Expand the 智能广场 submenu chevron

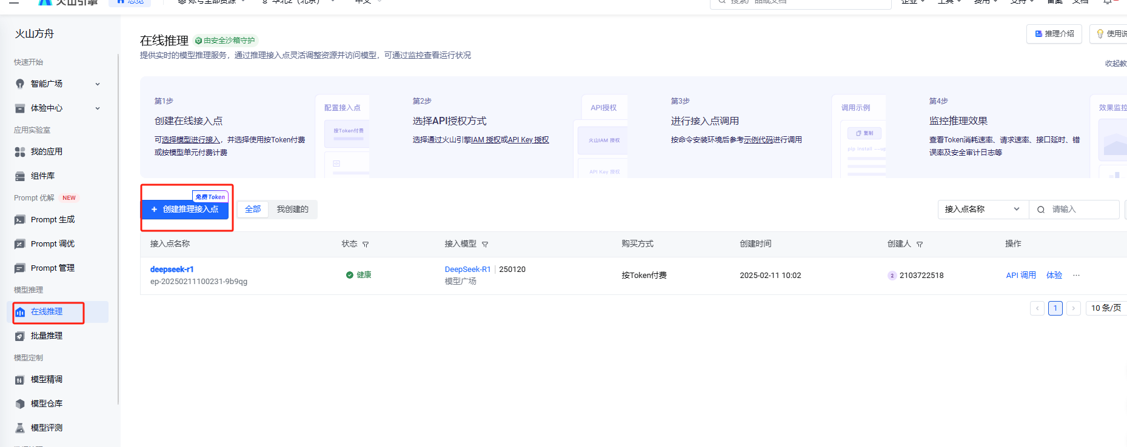pyautogui.click(x=98, y=84)
